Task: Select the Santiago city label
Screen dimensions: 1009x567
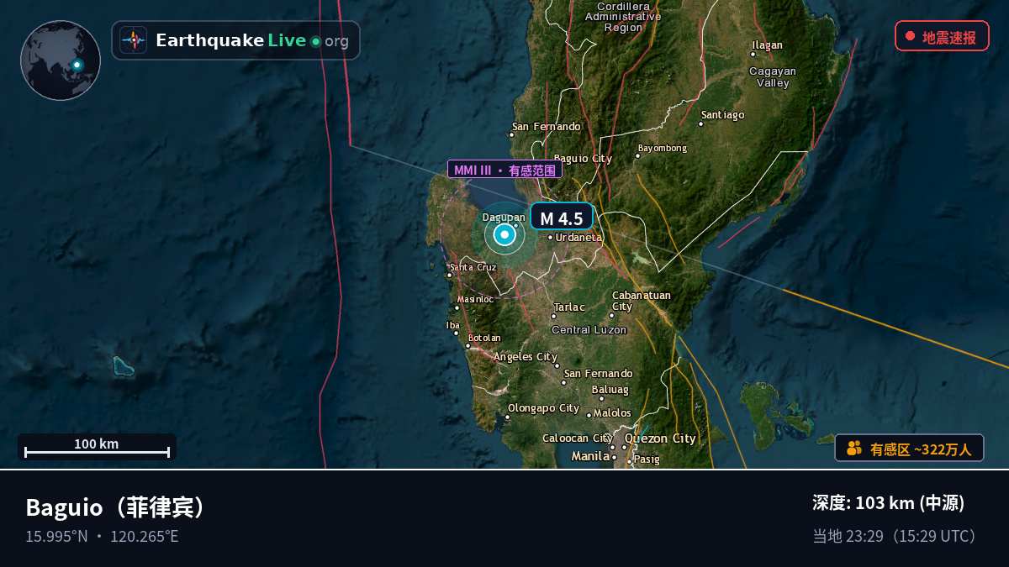Action: (723, 115)
